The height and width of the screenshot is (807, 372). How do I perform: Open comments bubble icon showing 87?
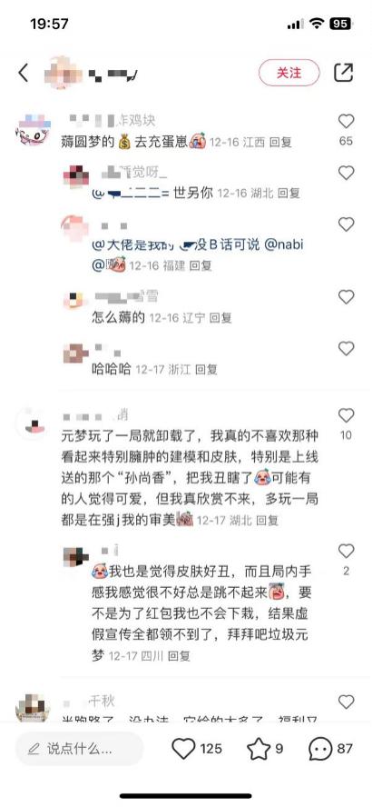pos(320,749)
